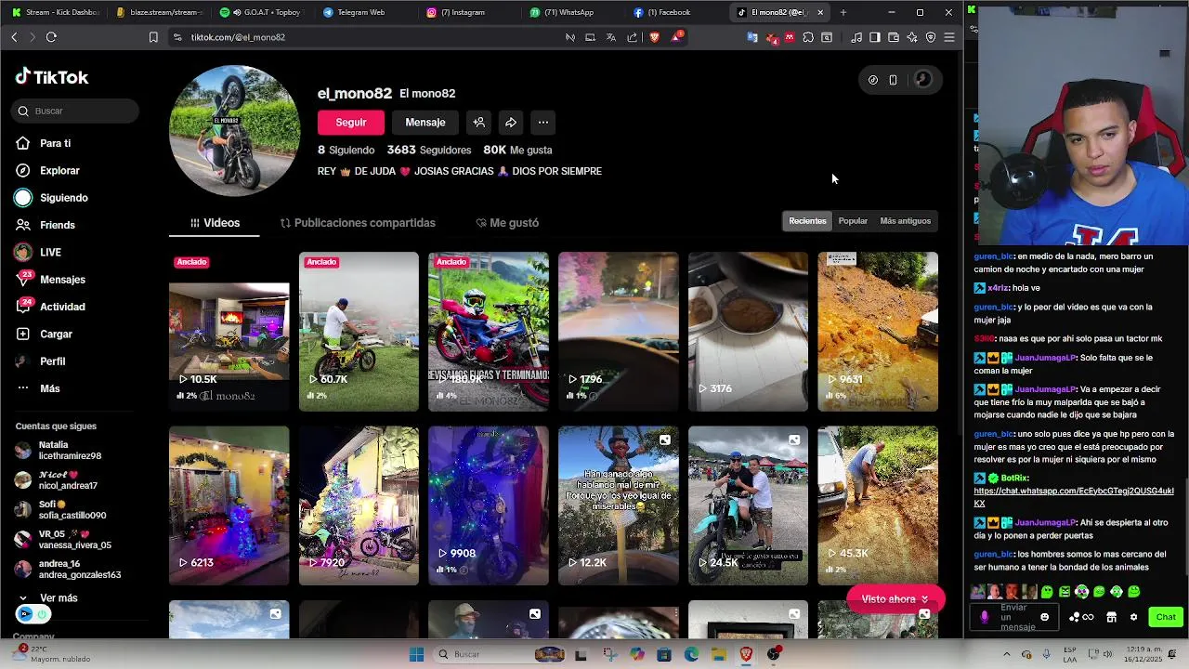Screen dimensions: 1189x669
Task: Click the Brave Shields lion icon
Action: (655, 37)
